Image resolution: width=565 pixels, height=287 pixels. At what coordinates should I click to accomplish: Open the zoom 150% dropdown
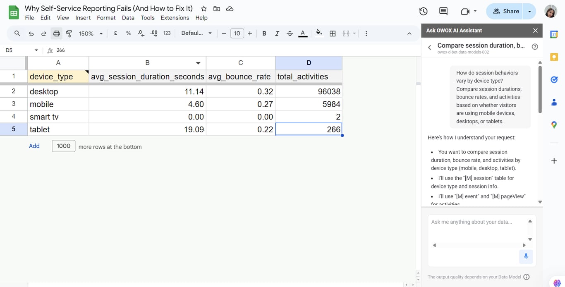91,33
